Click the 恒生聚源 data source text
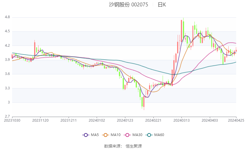 [x=134, y=146]
